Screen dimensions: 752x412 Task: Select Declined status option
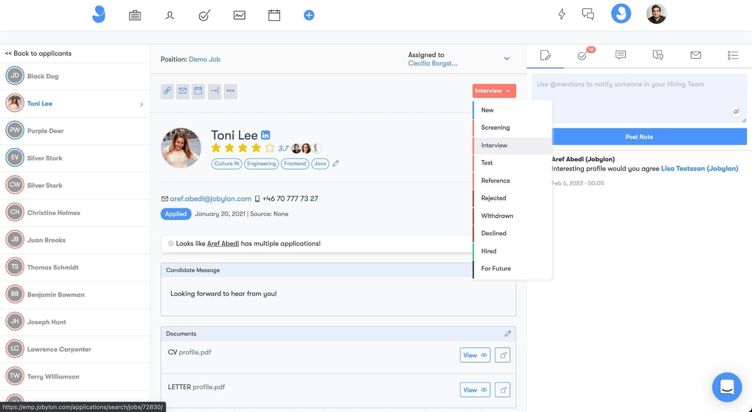pyautogui.click(x=512, y=233)
